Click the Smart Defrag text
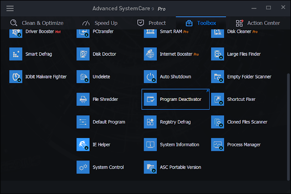 click(39, 54)
